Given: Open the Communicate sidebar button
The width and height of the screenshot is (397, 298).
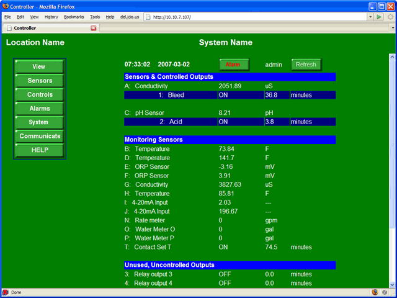Looking at the screenshot, I should coord(40,136).
